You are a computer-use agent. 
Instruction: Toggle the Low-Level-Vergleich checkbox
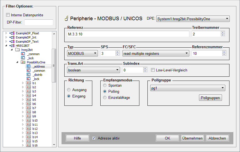(x=153, y=70)
